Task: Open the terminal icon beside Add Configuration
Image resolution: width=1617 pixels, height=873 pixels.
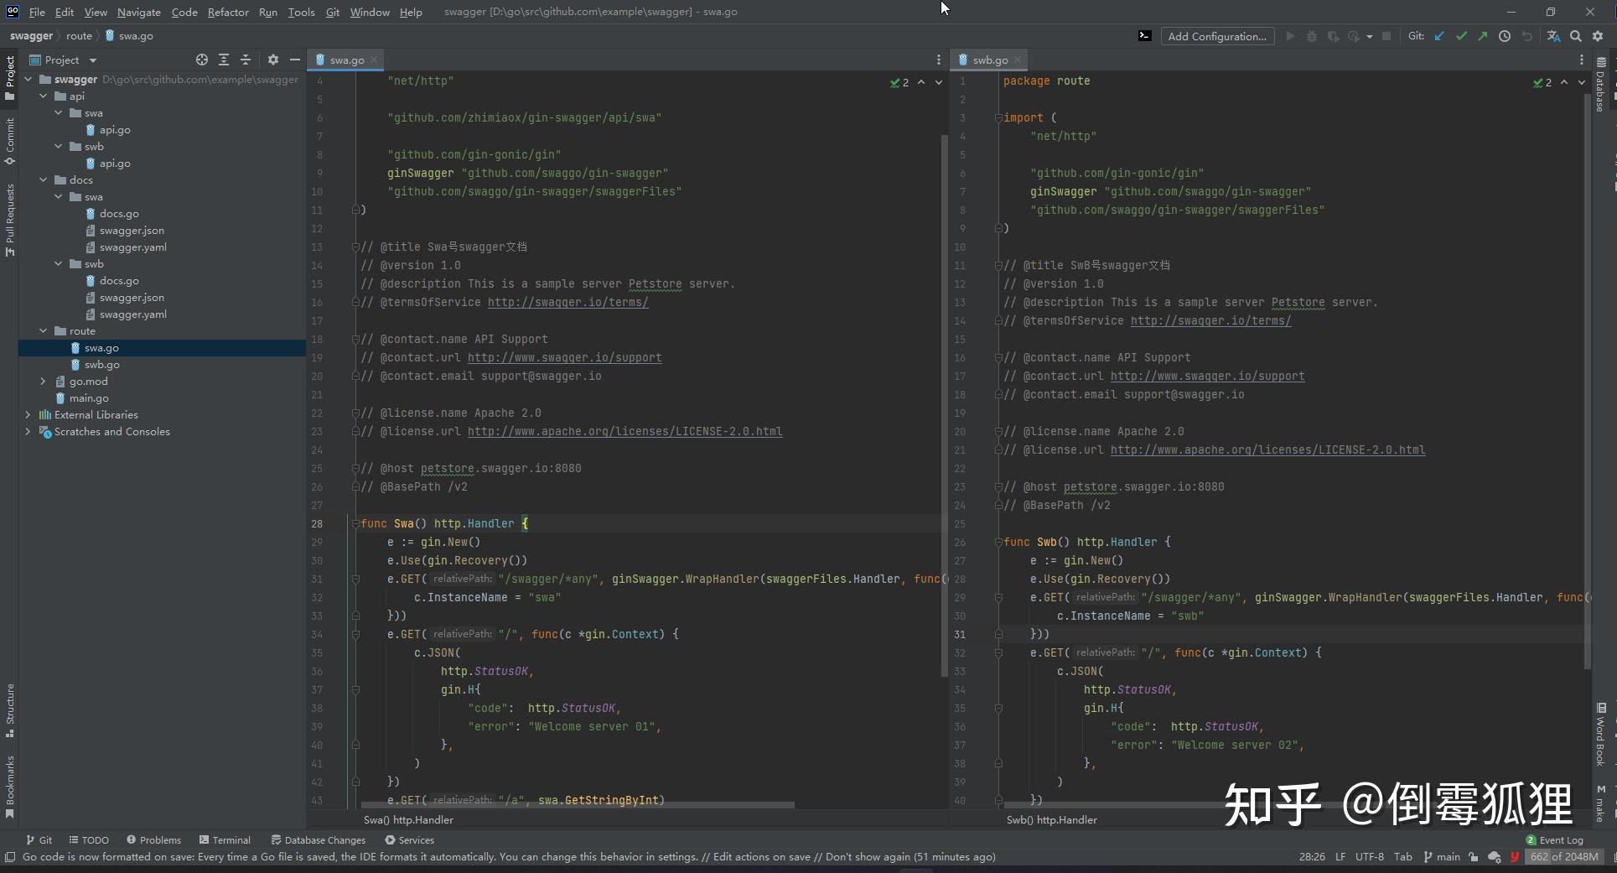Action: 1144,36
